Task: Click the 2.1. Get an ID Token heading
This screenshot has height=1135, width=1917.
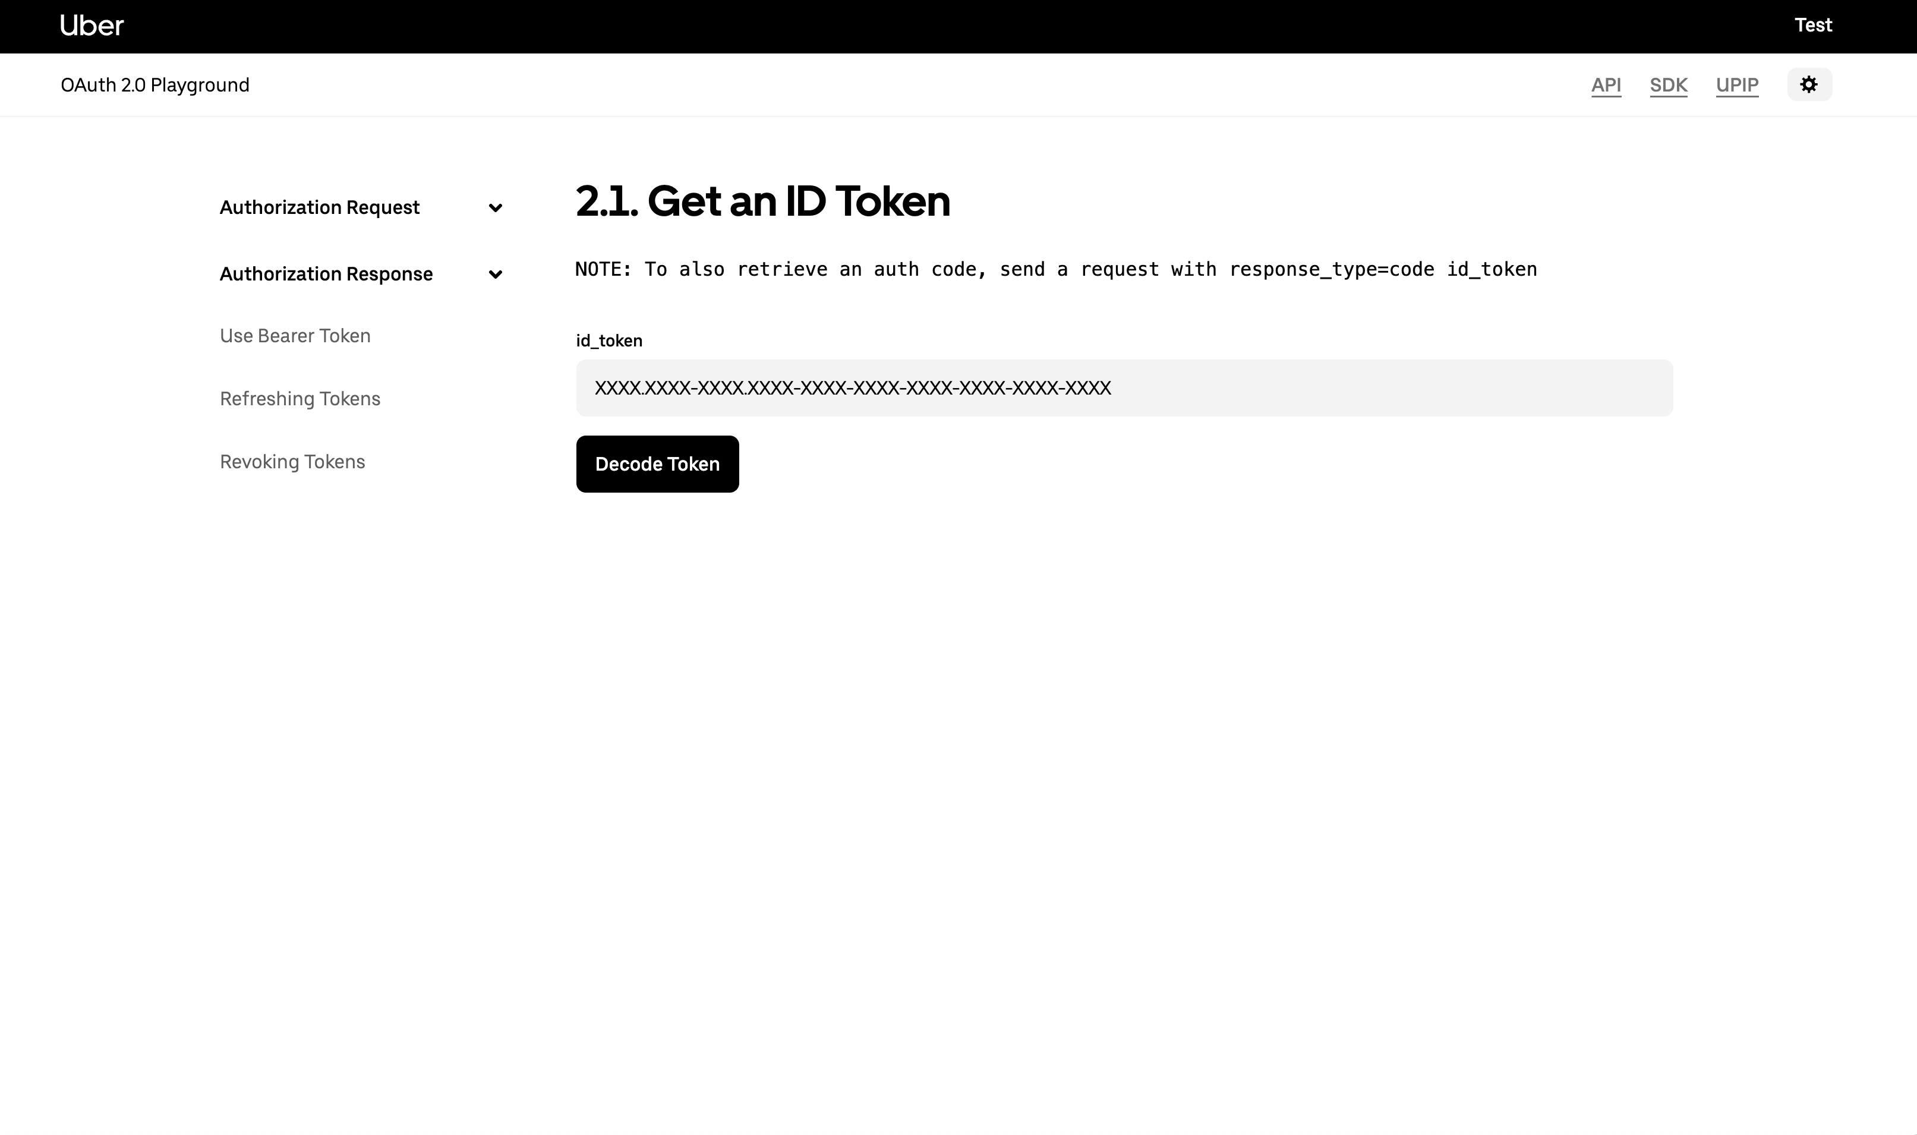Action: 762,201
